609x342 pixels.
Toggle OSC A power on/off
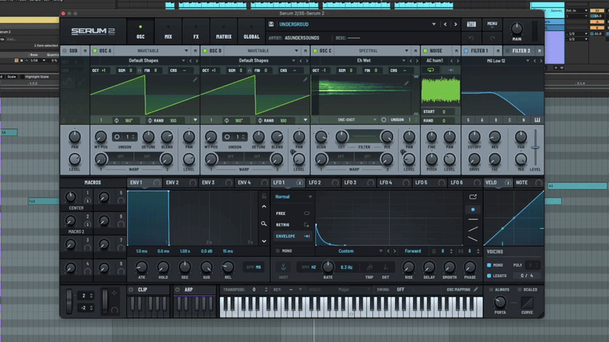94,51
